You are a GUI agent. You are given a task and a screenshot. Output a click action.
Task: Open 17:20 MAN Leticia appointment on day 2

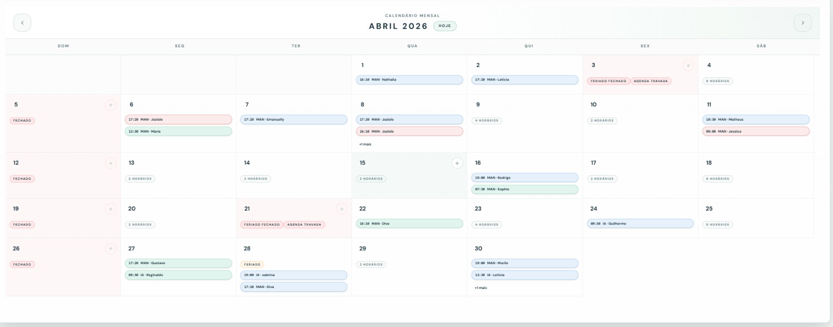tap(525, 80)
